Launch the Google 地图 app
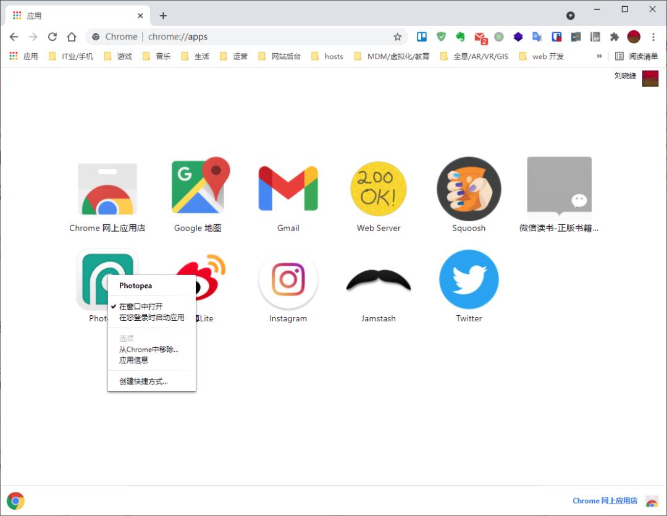Image resolution: width=667 pixels, height=516 pixels. click(200, 185)
